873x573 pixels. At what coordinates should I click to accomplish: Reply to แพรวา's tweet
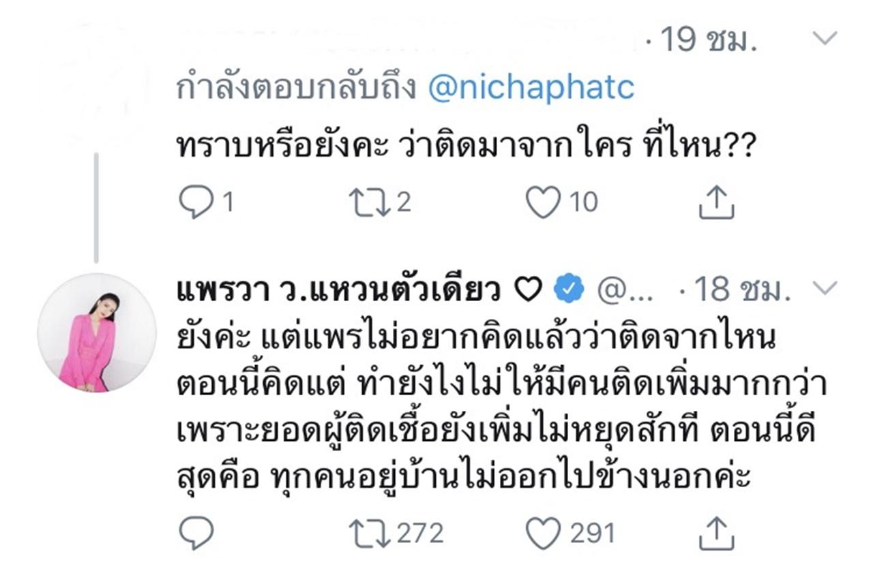[x=196, y=533]
